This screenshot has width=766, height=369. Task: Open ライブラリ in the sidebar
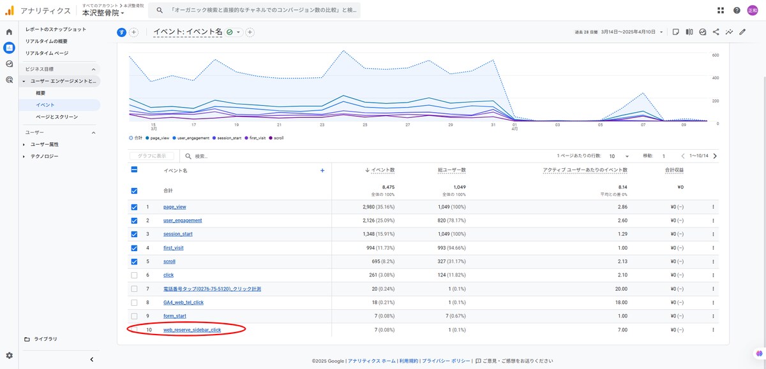45,339
